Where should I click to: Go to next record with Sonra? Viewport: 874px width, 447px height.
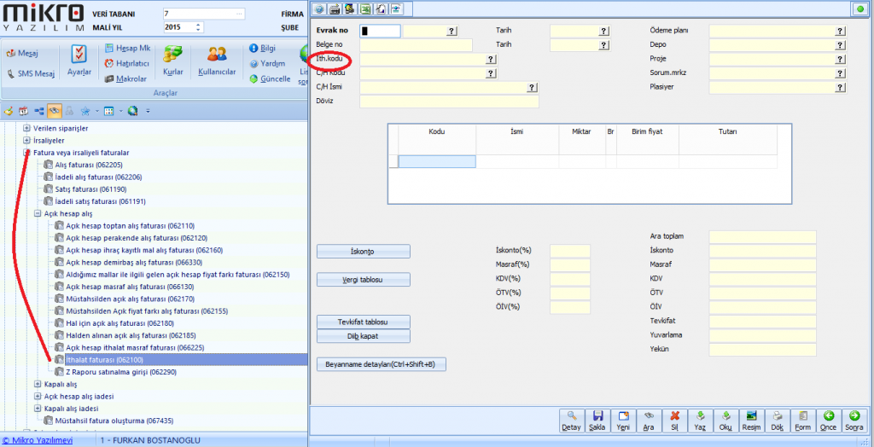coord(854,420)
